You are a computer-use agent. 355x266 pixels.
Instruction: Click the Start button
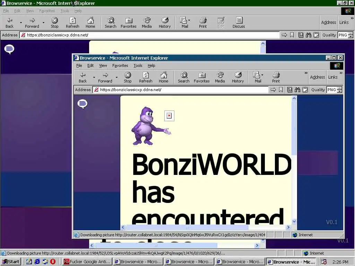click(x=11, y=262)
